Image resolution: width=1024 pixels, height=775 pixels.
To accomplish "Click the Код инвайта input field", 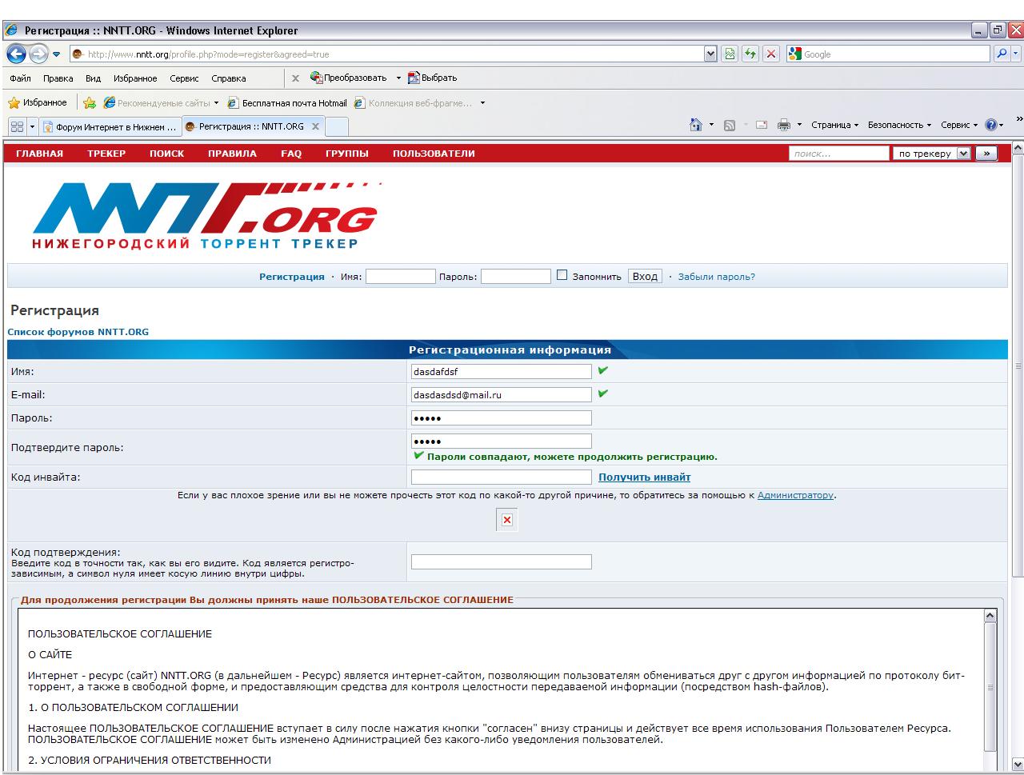I will click(502, 477).
